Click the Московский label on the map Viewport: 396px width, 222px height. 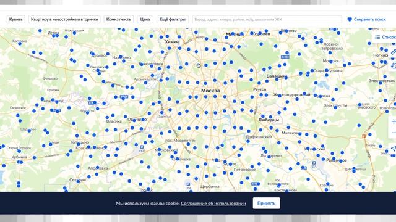click(x=166, y=150)
